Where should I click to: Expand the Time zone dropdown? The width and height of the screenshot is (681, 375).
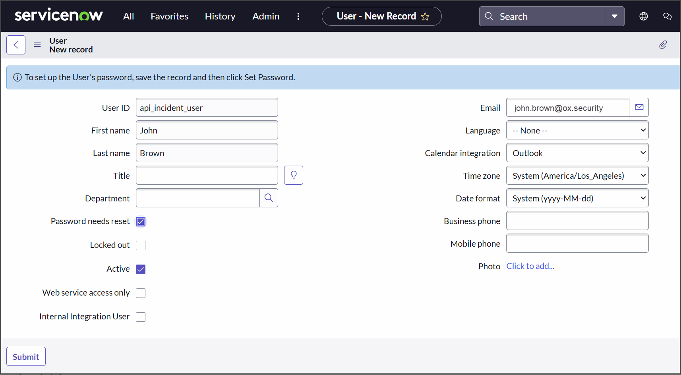coord(577,176)
